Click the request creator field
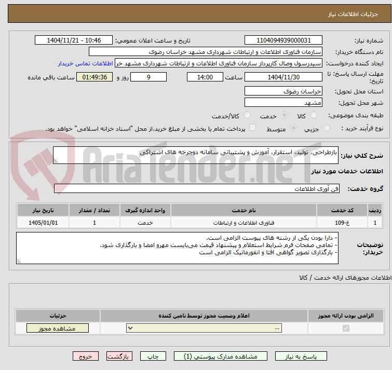Screen dimensions: 392x370 219,63
